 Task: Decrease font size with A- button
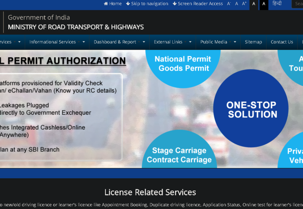[x=229, y=4]
